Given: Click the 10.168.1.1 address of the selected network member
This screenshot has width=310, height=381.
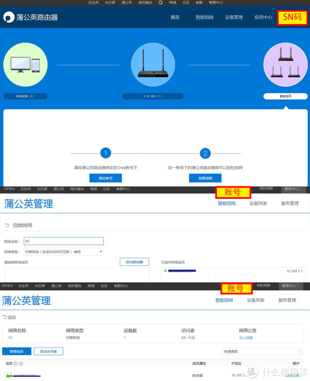Looking at the screenshot, I should [x=295, y=271].
